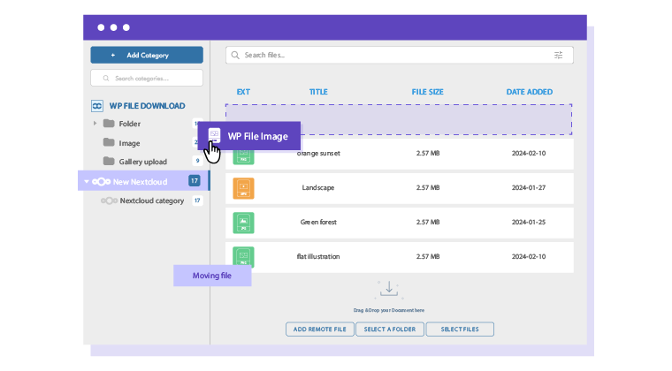Sort files by the TITLE column
This screenshot has width=672, height=371.
318,92
